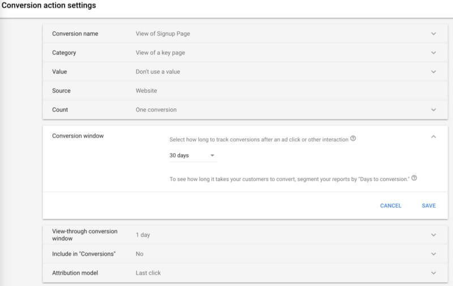Click the Source row showing Website
The height and width of the screenshot is (286, 453).
tap(146, 91)
